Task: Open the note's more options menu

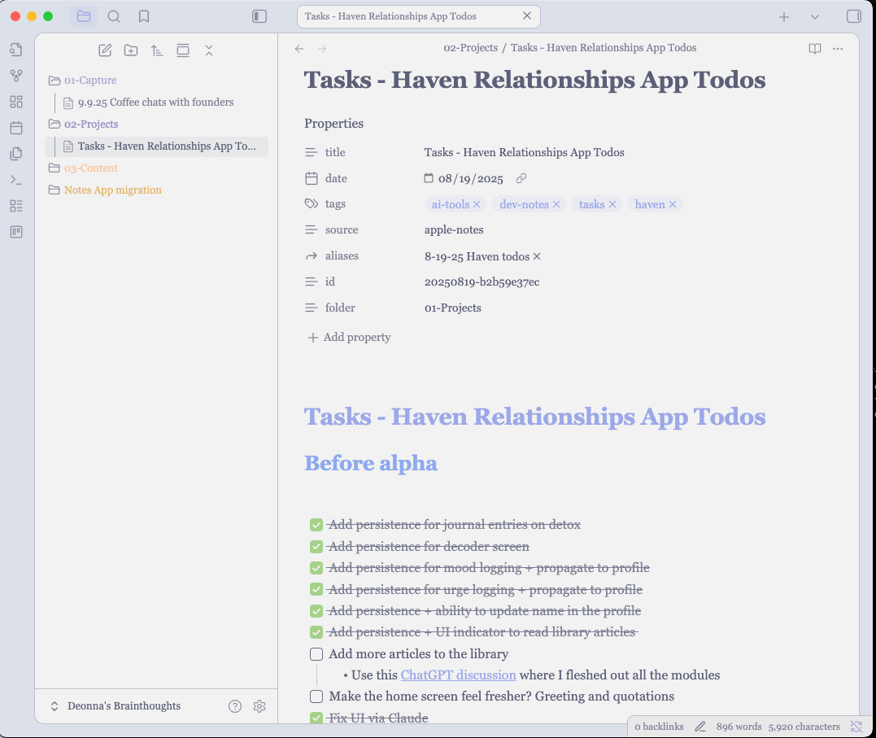Action: click(x=838, y=49)
